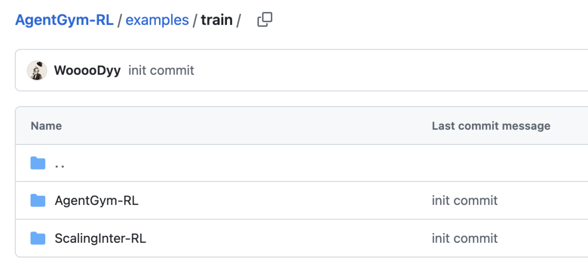588x276 pixels.
Task: Open the latest init commit beside WooooDyy
Action: pos(161,71)
